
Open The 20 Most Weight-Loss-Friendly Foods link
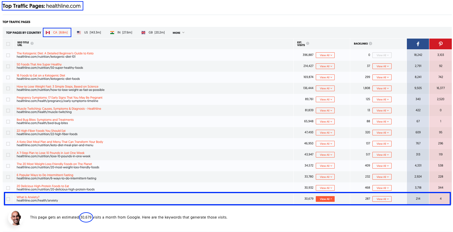click(x=54, y=164)
